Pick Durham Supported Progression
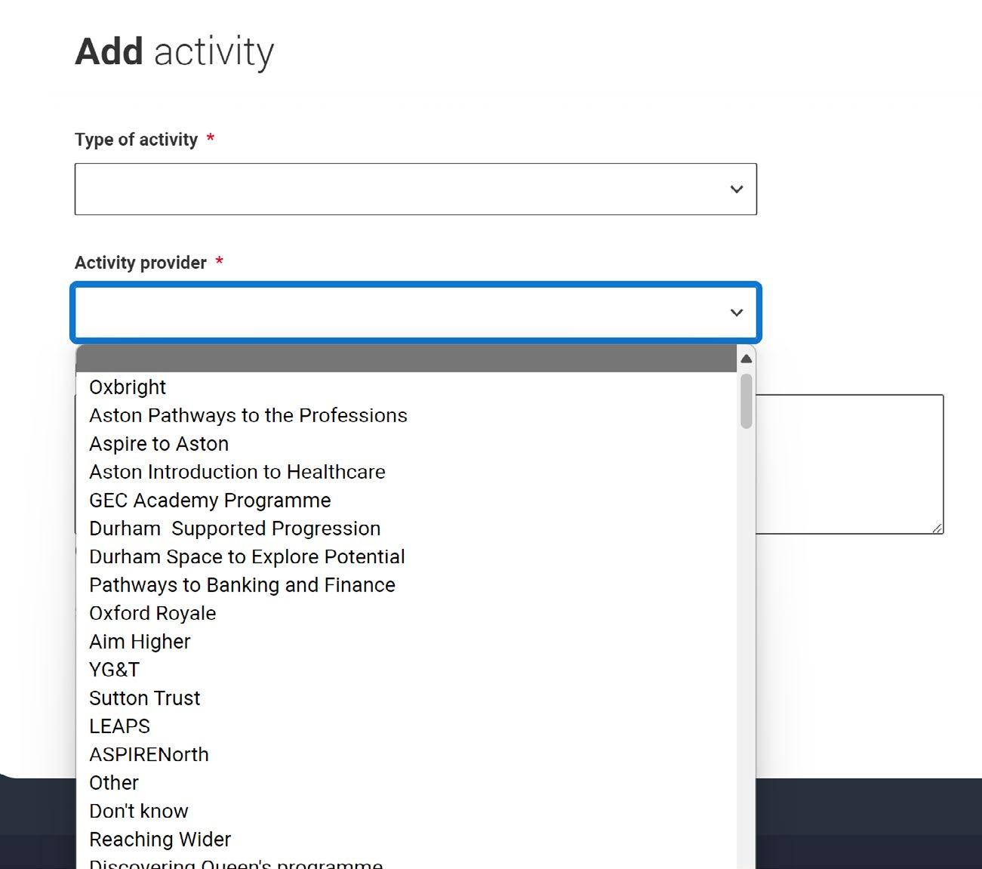982x869 pixels. [x=235, y=528]
